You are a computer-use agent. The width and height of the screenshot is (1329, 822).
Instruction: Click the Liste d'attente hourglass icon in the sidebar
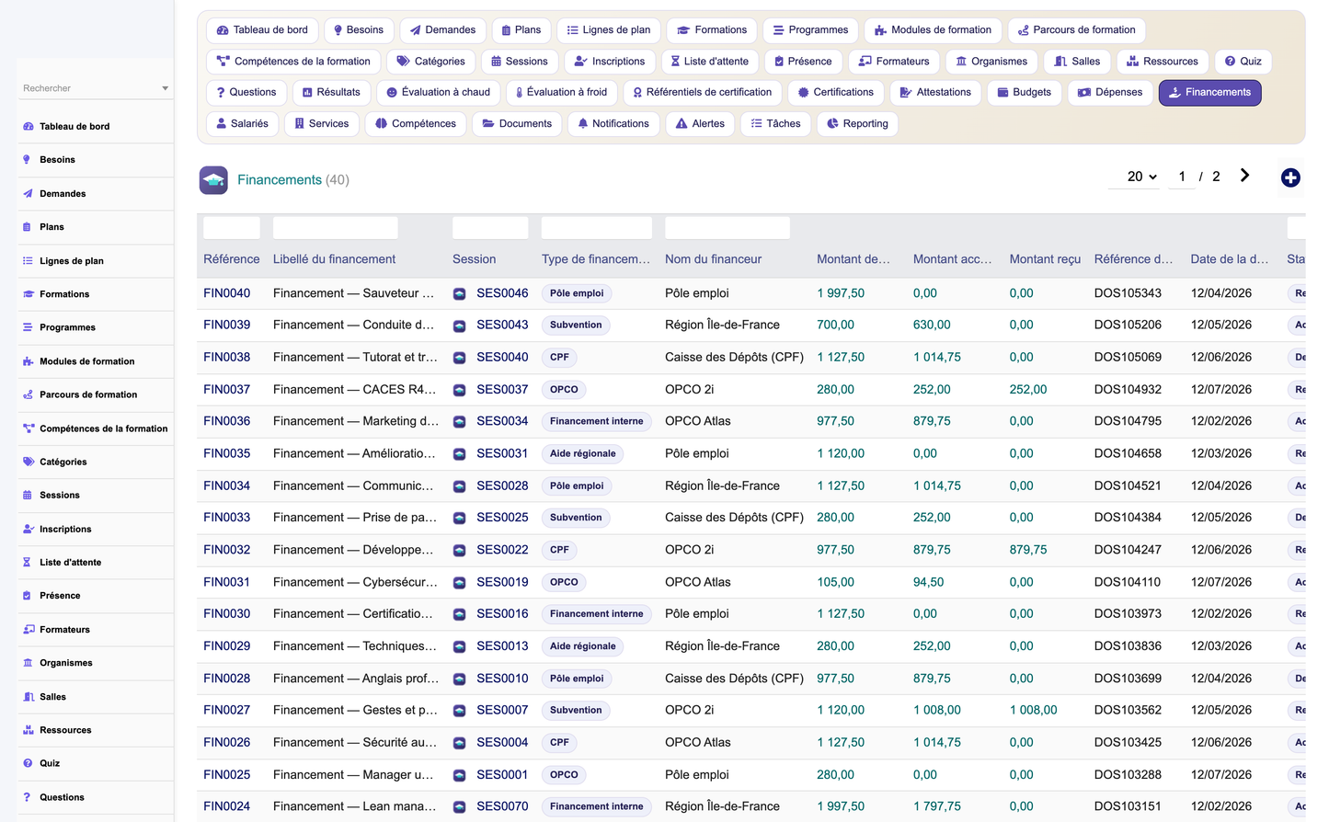pos(28,563)
